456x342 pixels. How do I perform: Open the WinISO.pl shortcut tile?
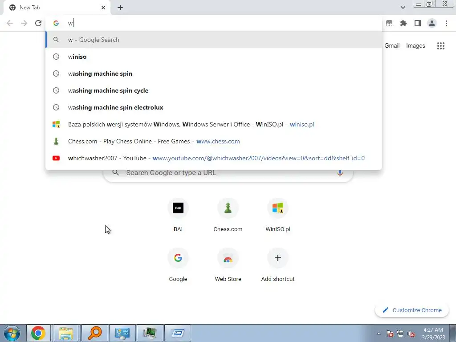coord(278,216)
